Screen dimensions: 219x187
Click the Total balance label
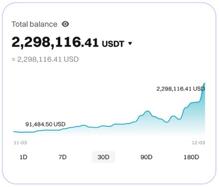(x=34, y=24)
